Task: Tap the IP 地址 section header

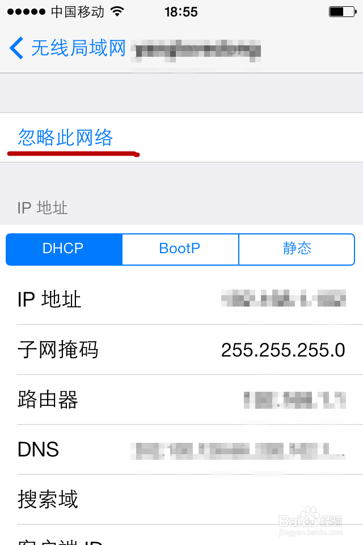Action: click(x=43, y=208)
